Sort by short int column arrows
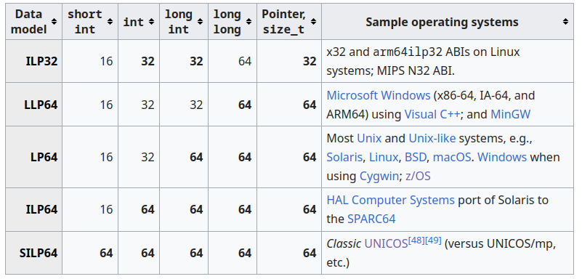This screenshot has height=279, width=582. (x=110, y=22)
